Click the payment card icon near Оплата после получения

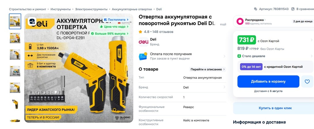click(x=143, y=56)
